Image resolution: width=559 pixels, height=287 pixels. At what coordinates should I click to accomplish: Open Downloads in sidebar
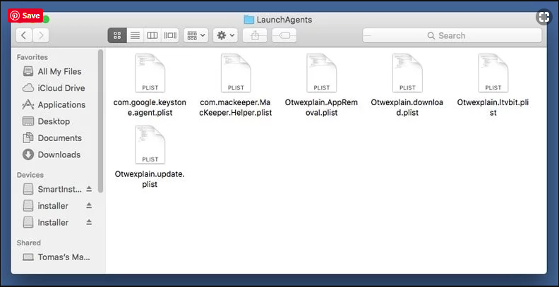(x=52, y=154)
